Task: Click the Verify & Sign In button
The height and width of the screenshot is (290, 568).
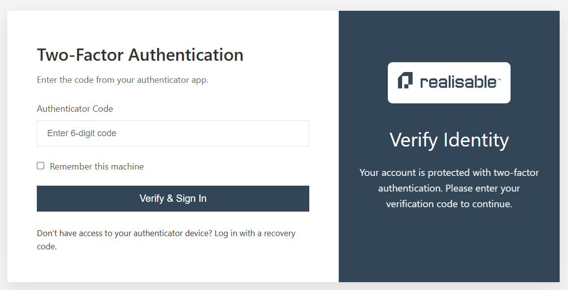Action: pos(173,198)
